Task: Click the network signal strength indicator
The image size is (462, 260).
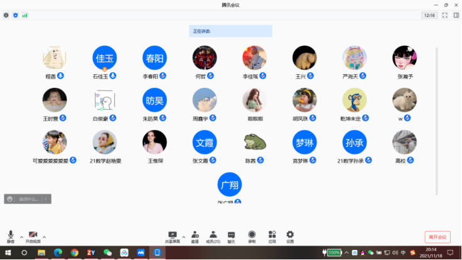Action: click(x=25, y=15)
